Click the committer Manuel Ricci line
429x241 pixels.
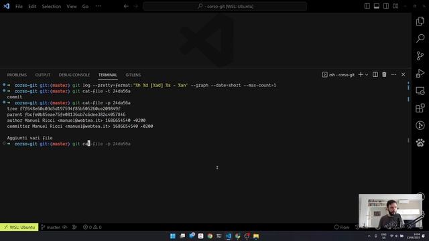[80, 127]
